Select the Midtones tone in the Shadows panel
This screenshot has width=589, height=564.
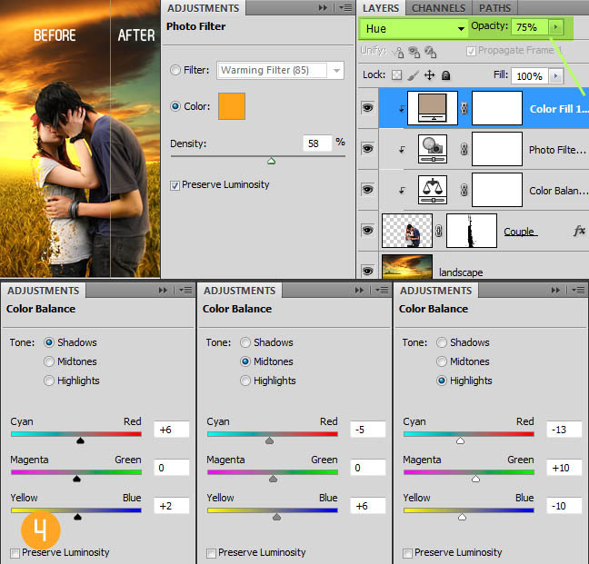49,361
